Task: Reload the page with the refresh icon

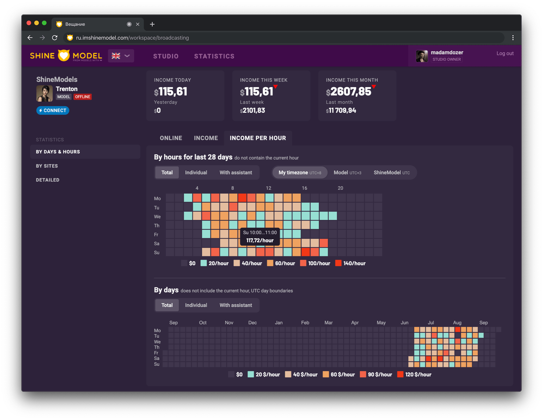Action: [x=55, y=38]
